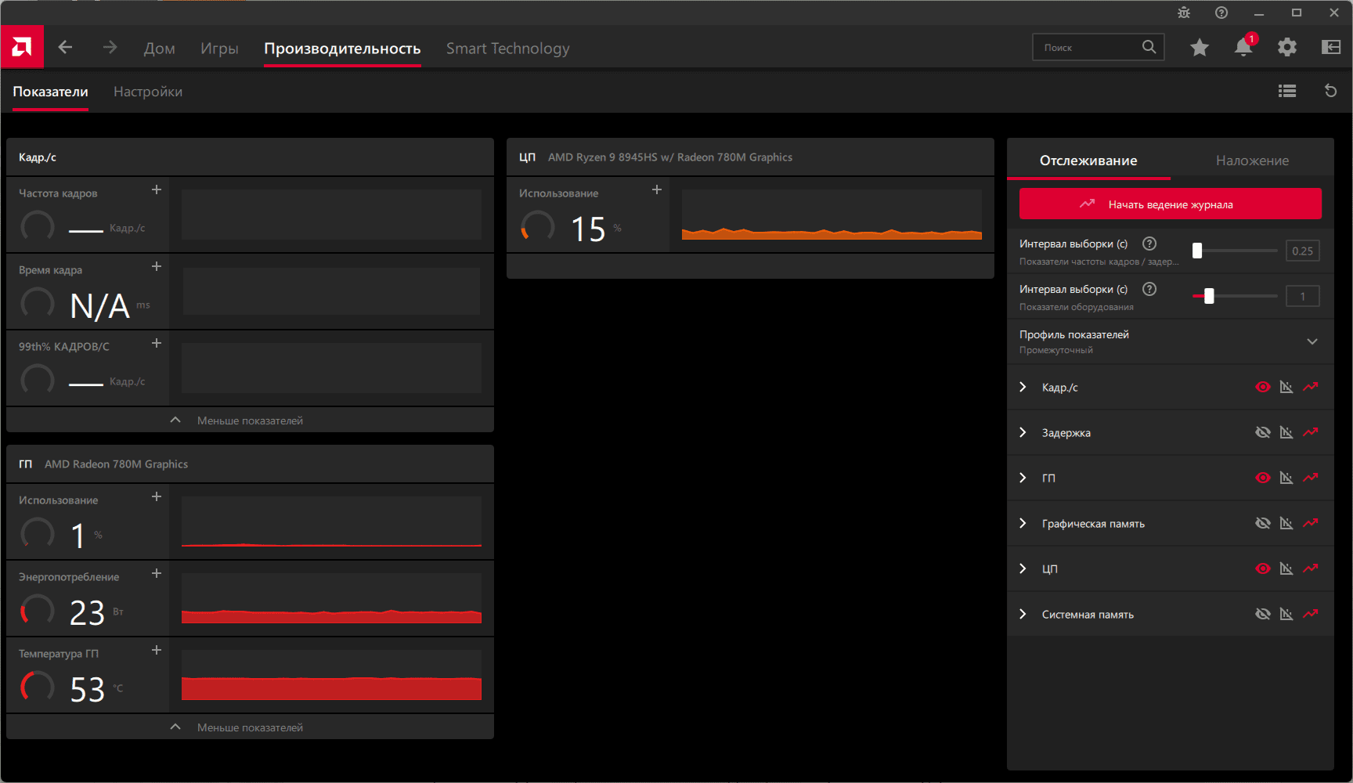Go forward with the right arrow
The width and height of the screenshot is (1353, 783).
110,48
